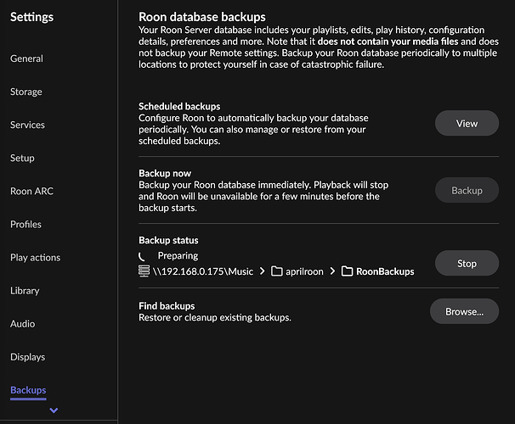Screen dimensions: 515x424
Task: Select Profiles in the sidebar
Action: pyautogui.click(x=25, y=225)
